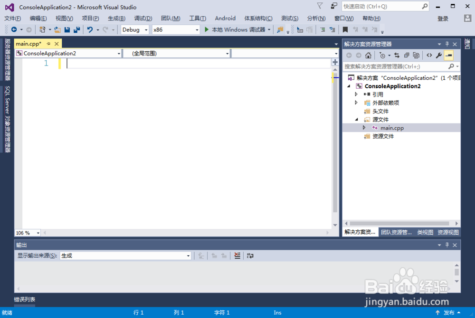Click the View Code angle brackets icon
This screenshot has width=475, height=318.
[429, 56]
